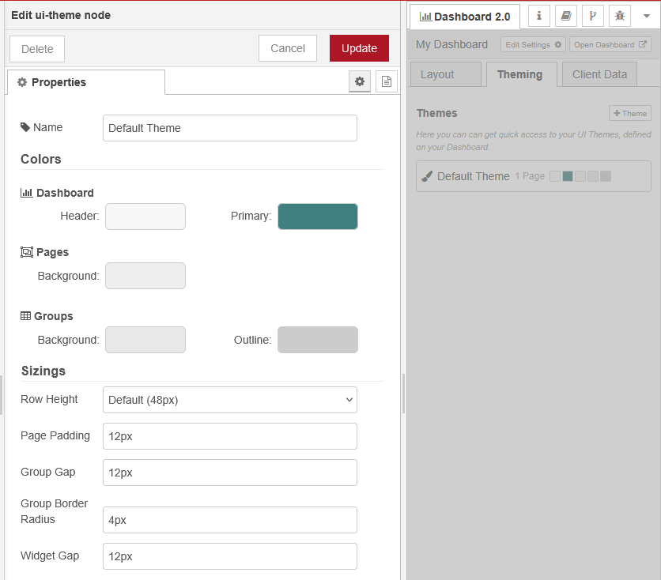Open the debug messages bug icon

pos(620,16)
